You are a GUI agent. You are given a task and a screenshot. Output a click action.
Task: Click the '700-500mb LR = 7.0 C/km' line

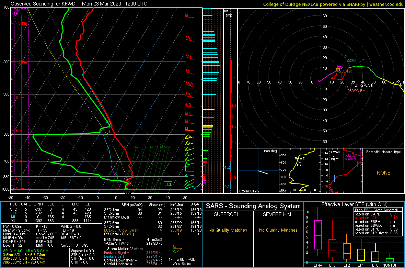pyautogui.click(x=24, y=262)
